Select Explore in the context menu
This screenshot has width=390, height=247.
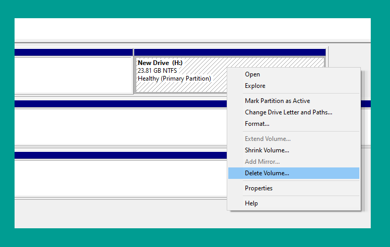[x=293, y=86]
